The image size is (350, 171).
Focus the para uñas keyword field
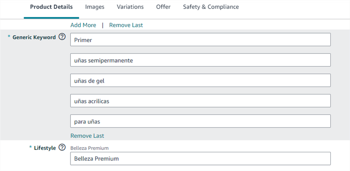(200, 121)
